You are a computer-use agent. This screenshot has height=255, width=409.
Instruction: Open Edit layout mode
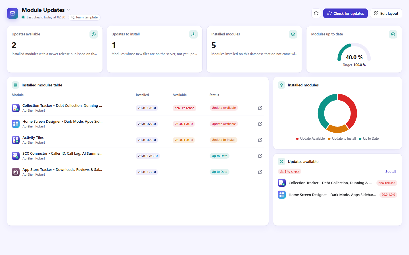click(x=386, y=13)
